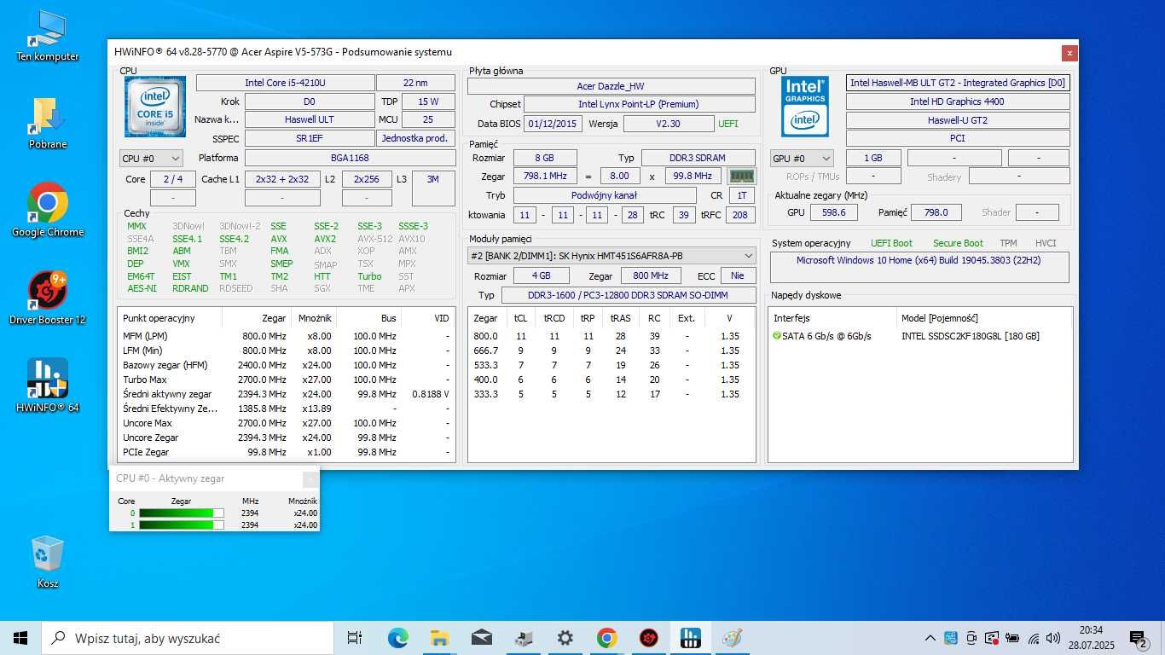
Task: Click the Haswell-U GT2 GPU field
Action: [958, 120]
